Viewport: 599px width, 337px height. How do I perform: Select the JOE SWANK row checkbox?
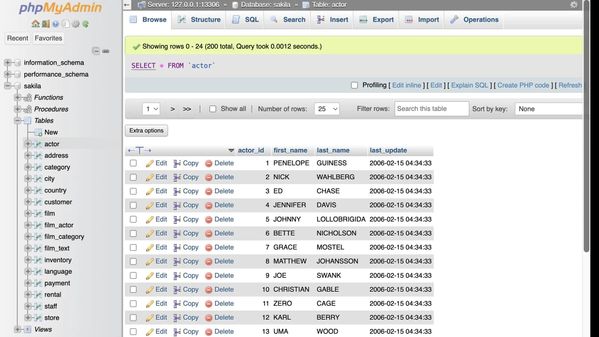point(133,276)
